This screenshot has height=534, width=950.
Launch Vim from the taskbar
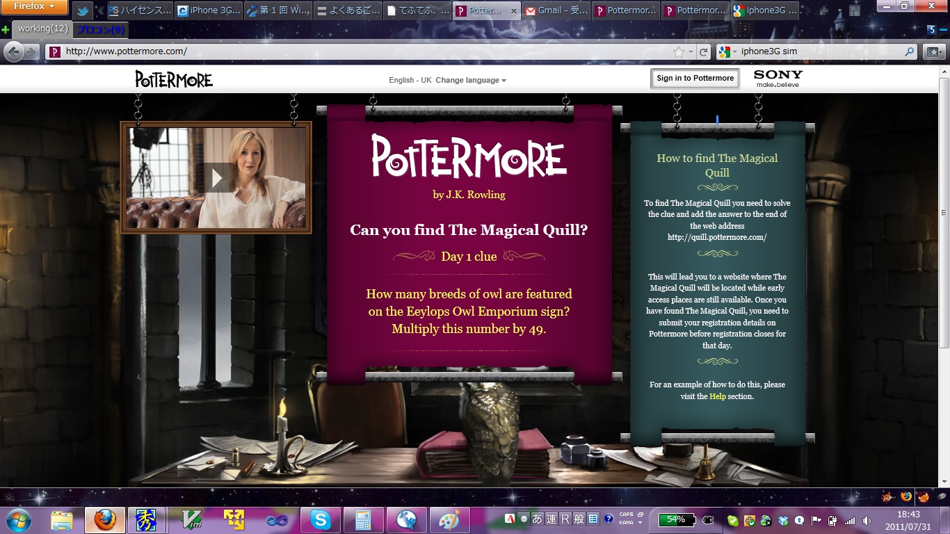pos(191,519)
